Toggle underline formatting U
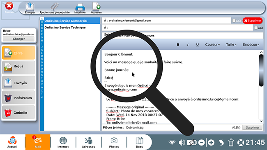This screenshot has width=267, height=150. pos(197,44)
